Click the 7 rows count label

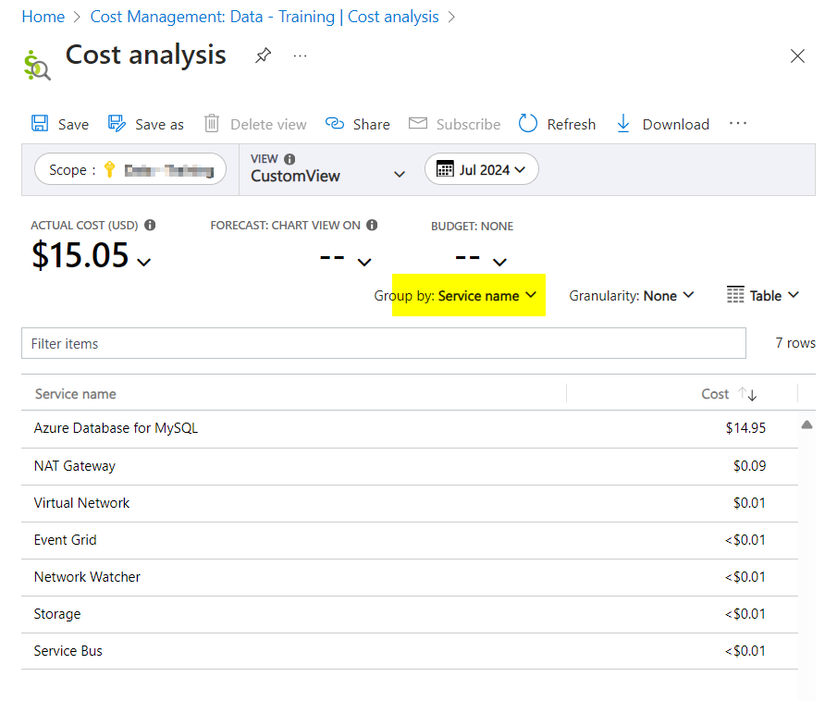point(795,343)
